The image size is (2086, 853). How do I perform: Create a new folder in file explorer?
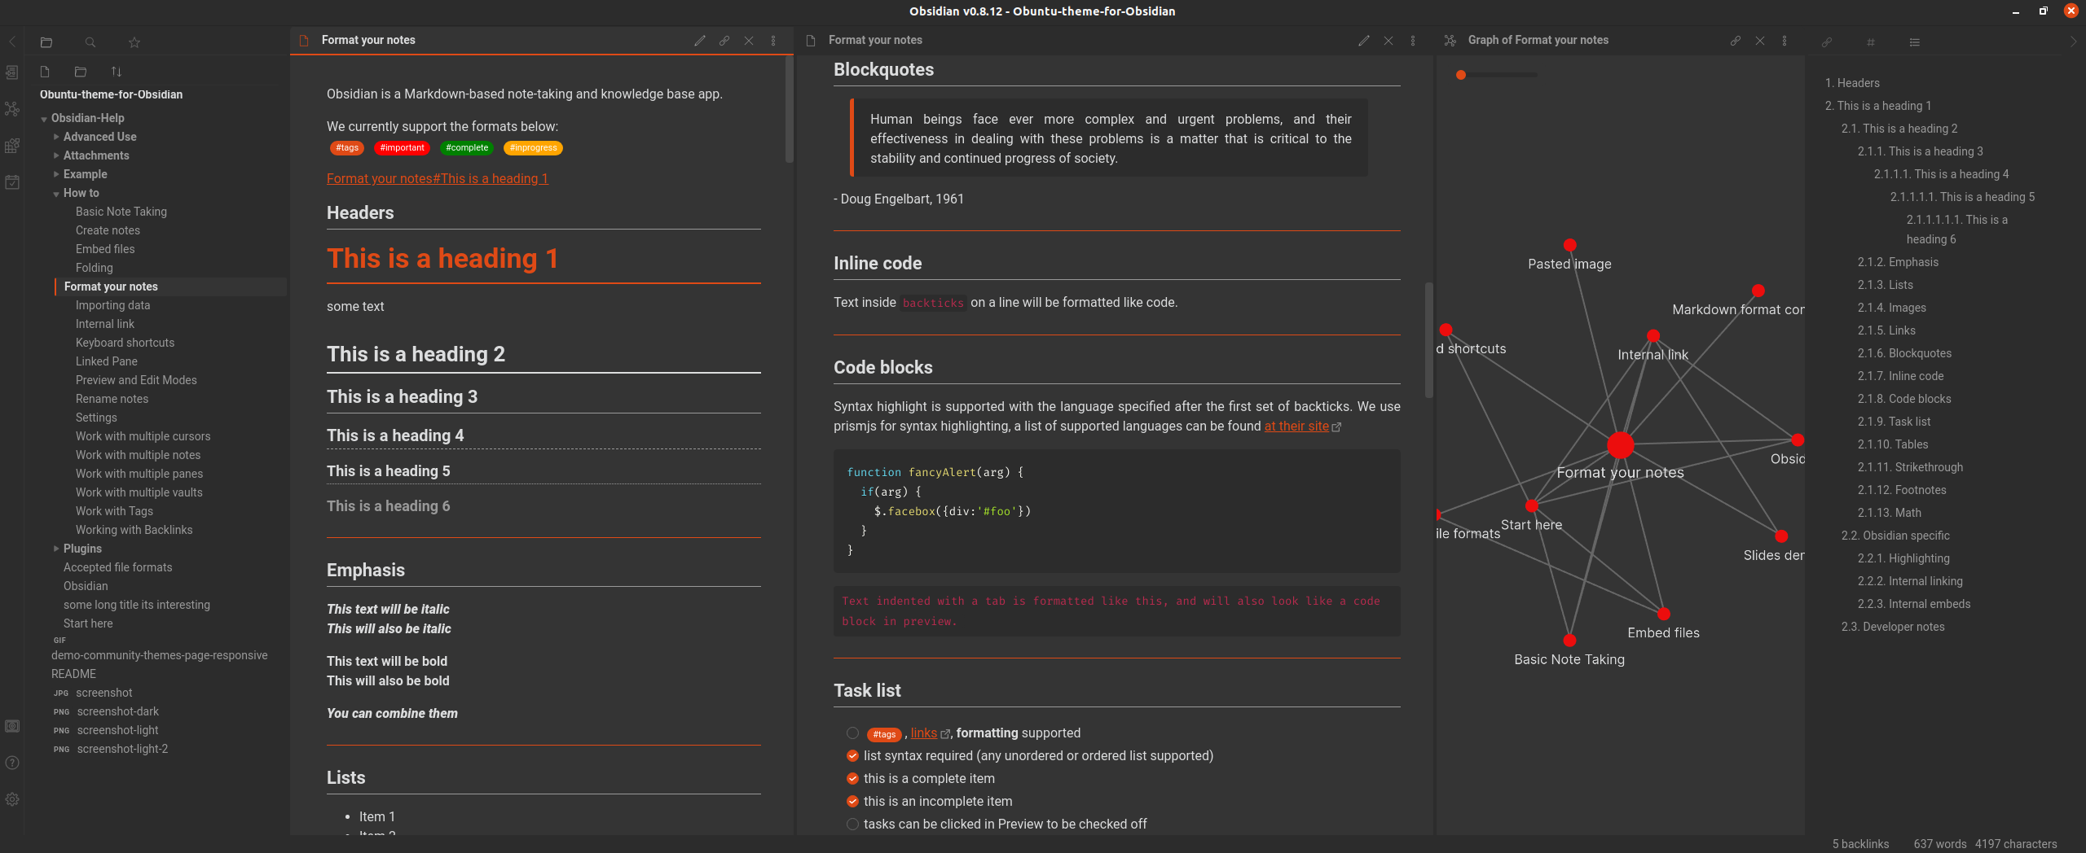(x=81, y=72)
